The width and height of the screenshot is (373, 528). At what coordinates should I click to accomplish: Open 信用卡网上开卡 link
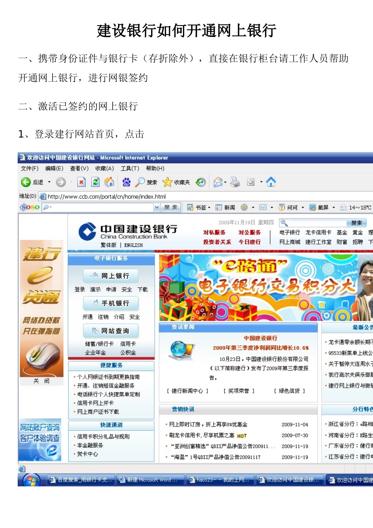click(x=95, y=403)
